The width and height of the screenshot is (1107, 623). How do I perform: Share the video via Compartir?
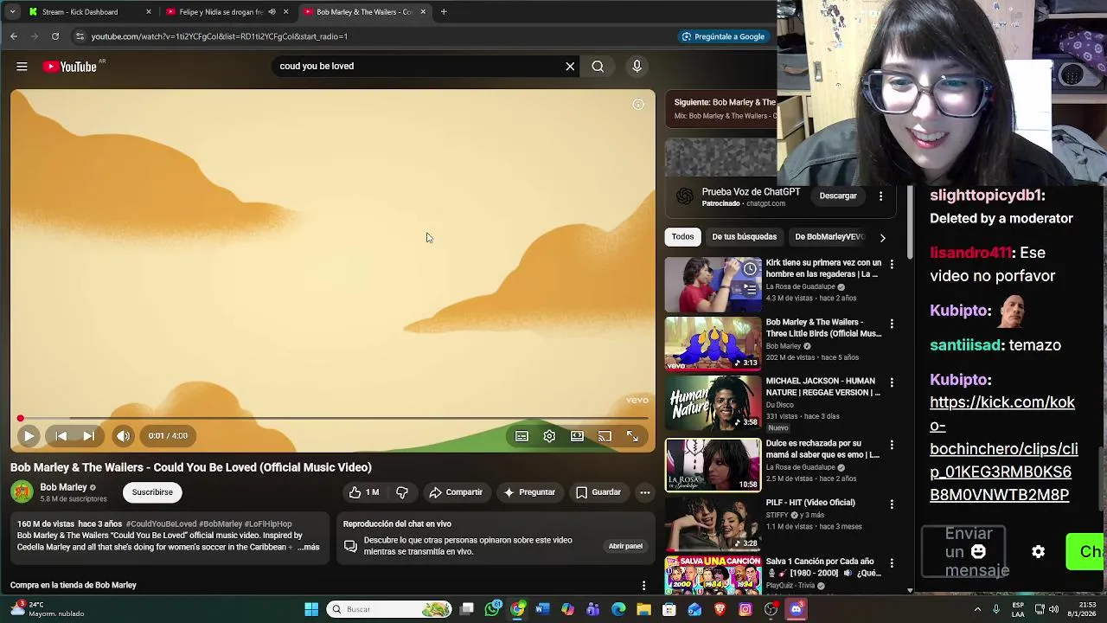(x=456, y=492)
